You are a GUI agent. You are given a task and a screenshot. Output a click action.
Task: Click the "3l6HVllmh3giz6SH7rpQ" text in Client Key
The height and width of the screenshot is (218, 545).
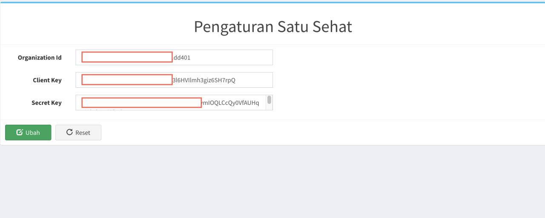point(204,80)
